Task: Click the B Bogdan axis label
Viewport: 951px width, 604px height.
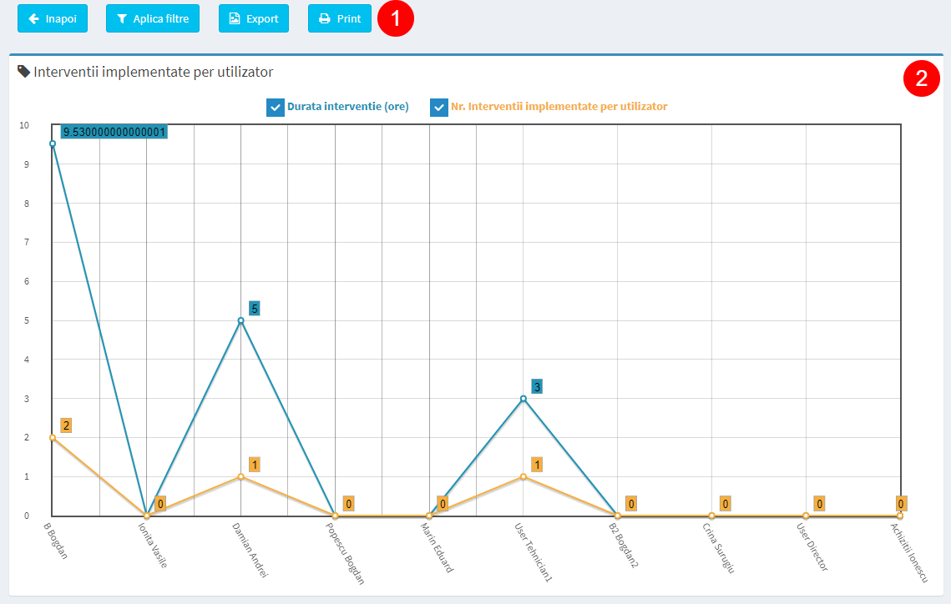Action: (56, 541)
